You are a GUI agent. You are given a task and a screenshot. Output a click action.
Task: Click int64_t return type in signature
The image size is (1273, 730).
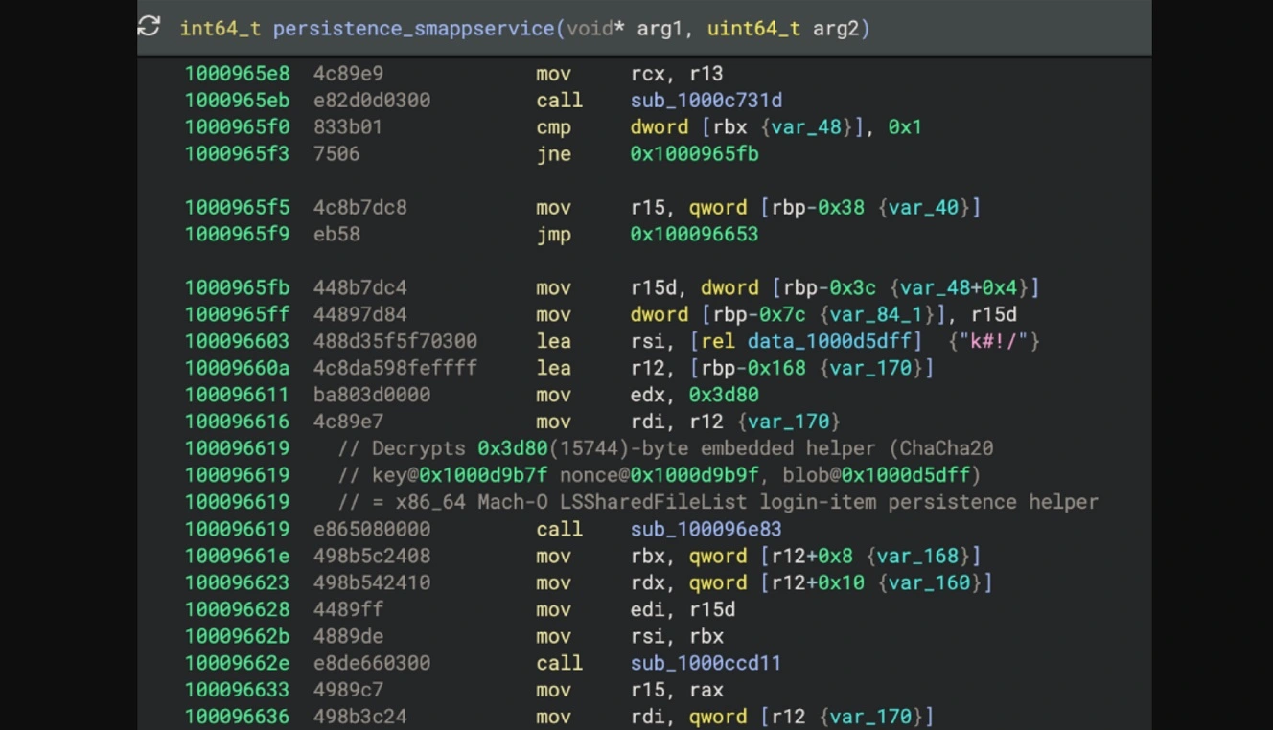click(220, 28)
